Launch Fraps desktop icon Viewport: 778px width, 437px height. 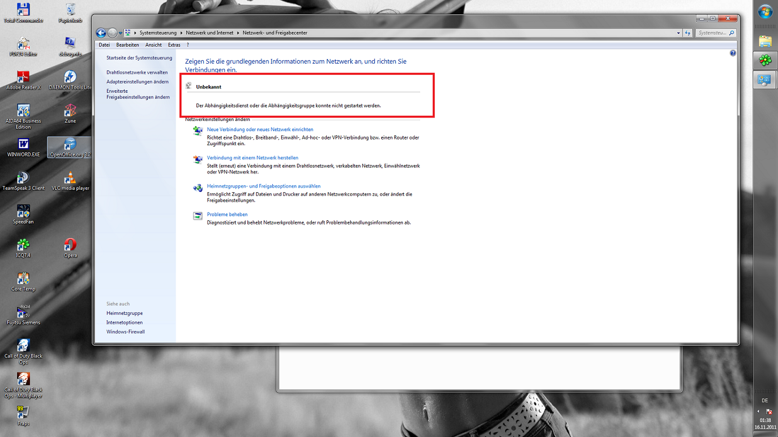pos(23,416)
